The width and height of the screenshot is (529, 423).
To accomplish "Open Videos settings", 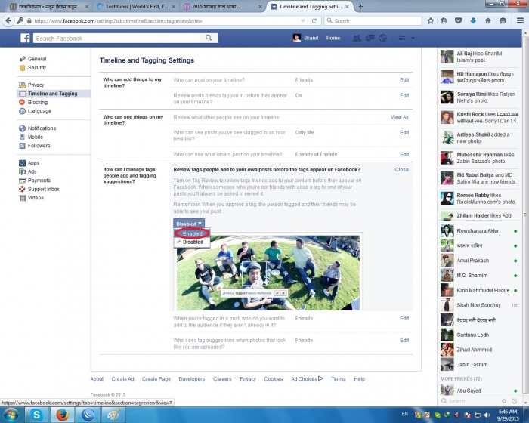I will click(36, 198).
